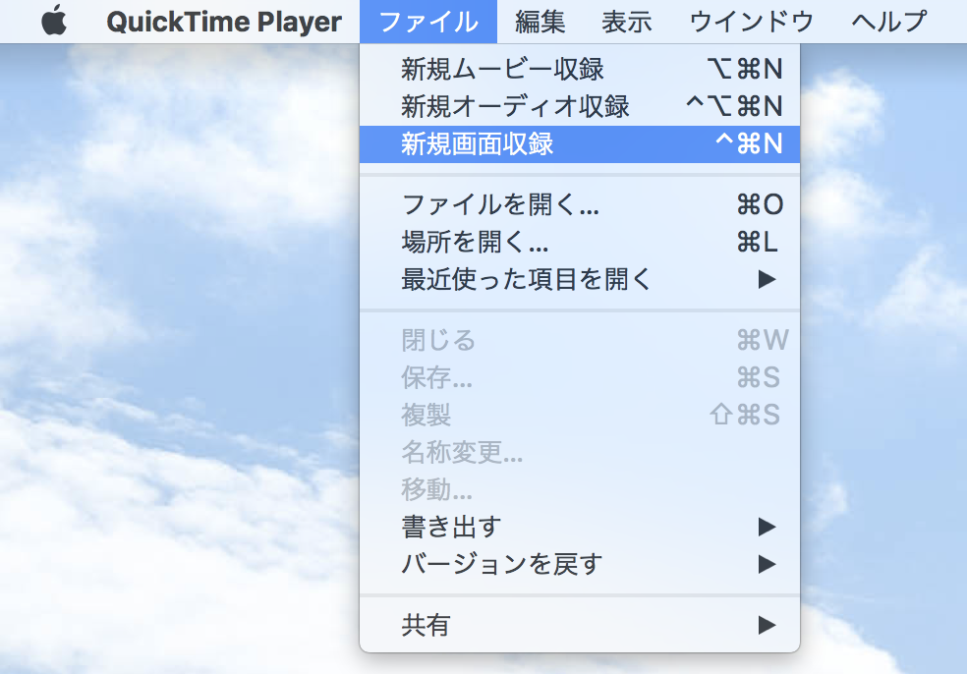The height and width of the screenshot is (674, 967).
Task: Open the ウインドウ menu
Action: [x=751, y=22]
